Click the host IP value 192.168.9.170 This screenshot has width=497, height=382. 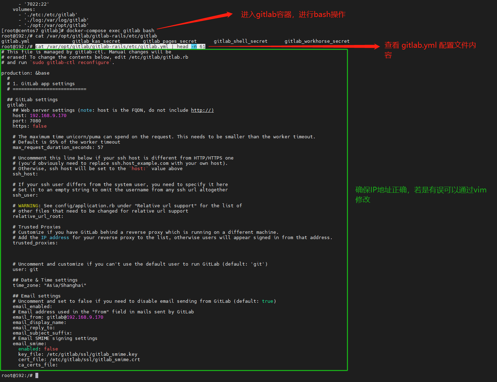pos(48,116)
